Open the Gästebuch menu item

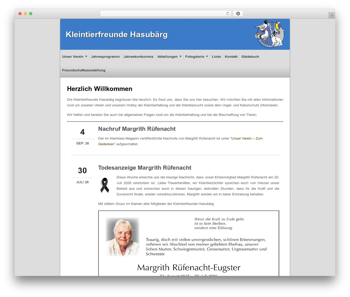[250, 57]
